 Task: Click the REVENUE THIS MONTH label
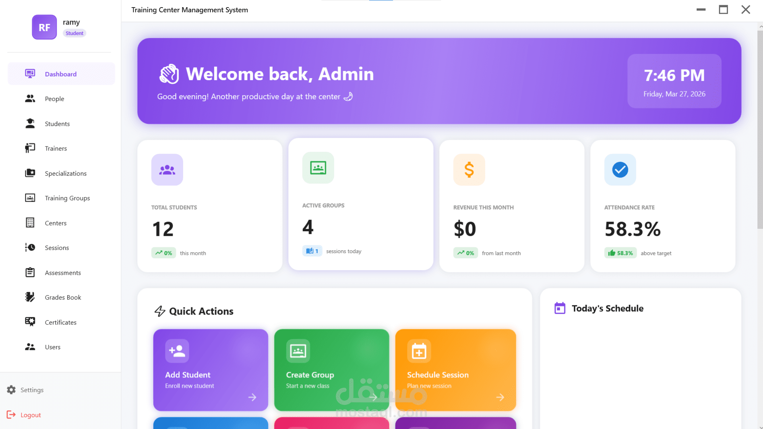[484, 207]
